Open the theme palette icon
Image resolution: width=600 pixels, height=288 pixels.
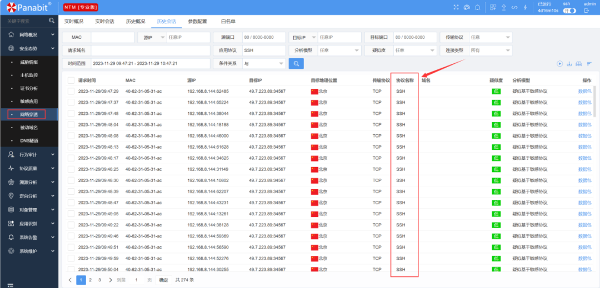(466, 7)
